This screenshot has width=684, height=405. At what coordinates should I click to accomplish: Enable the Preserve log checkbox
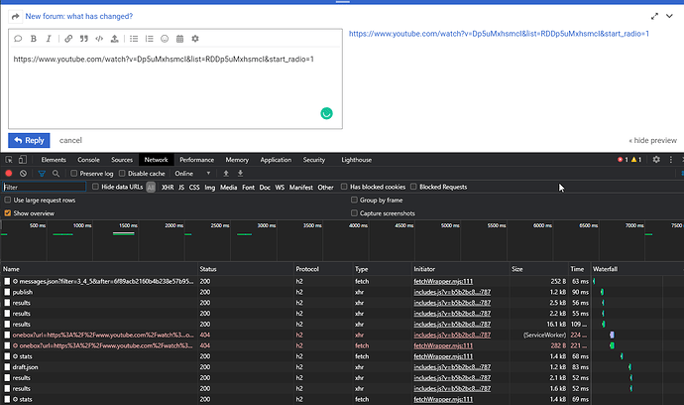(73, 174)
